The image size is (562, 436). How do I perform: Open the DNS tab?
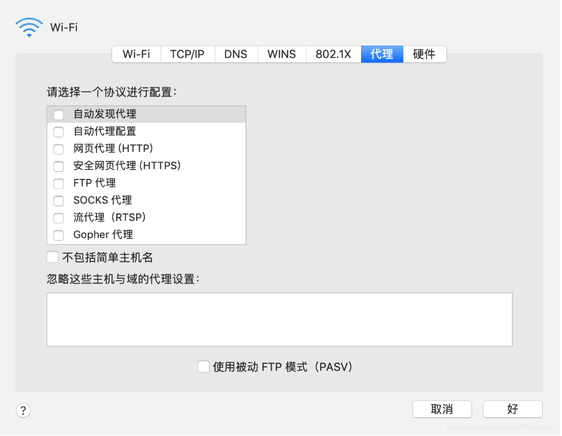(235, 54)
